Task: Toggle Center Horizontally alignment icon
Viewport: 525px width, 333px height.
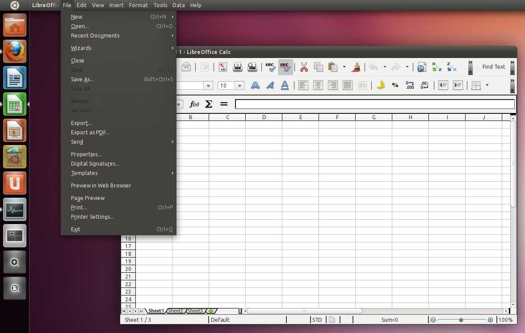Action: point(318,86)
